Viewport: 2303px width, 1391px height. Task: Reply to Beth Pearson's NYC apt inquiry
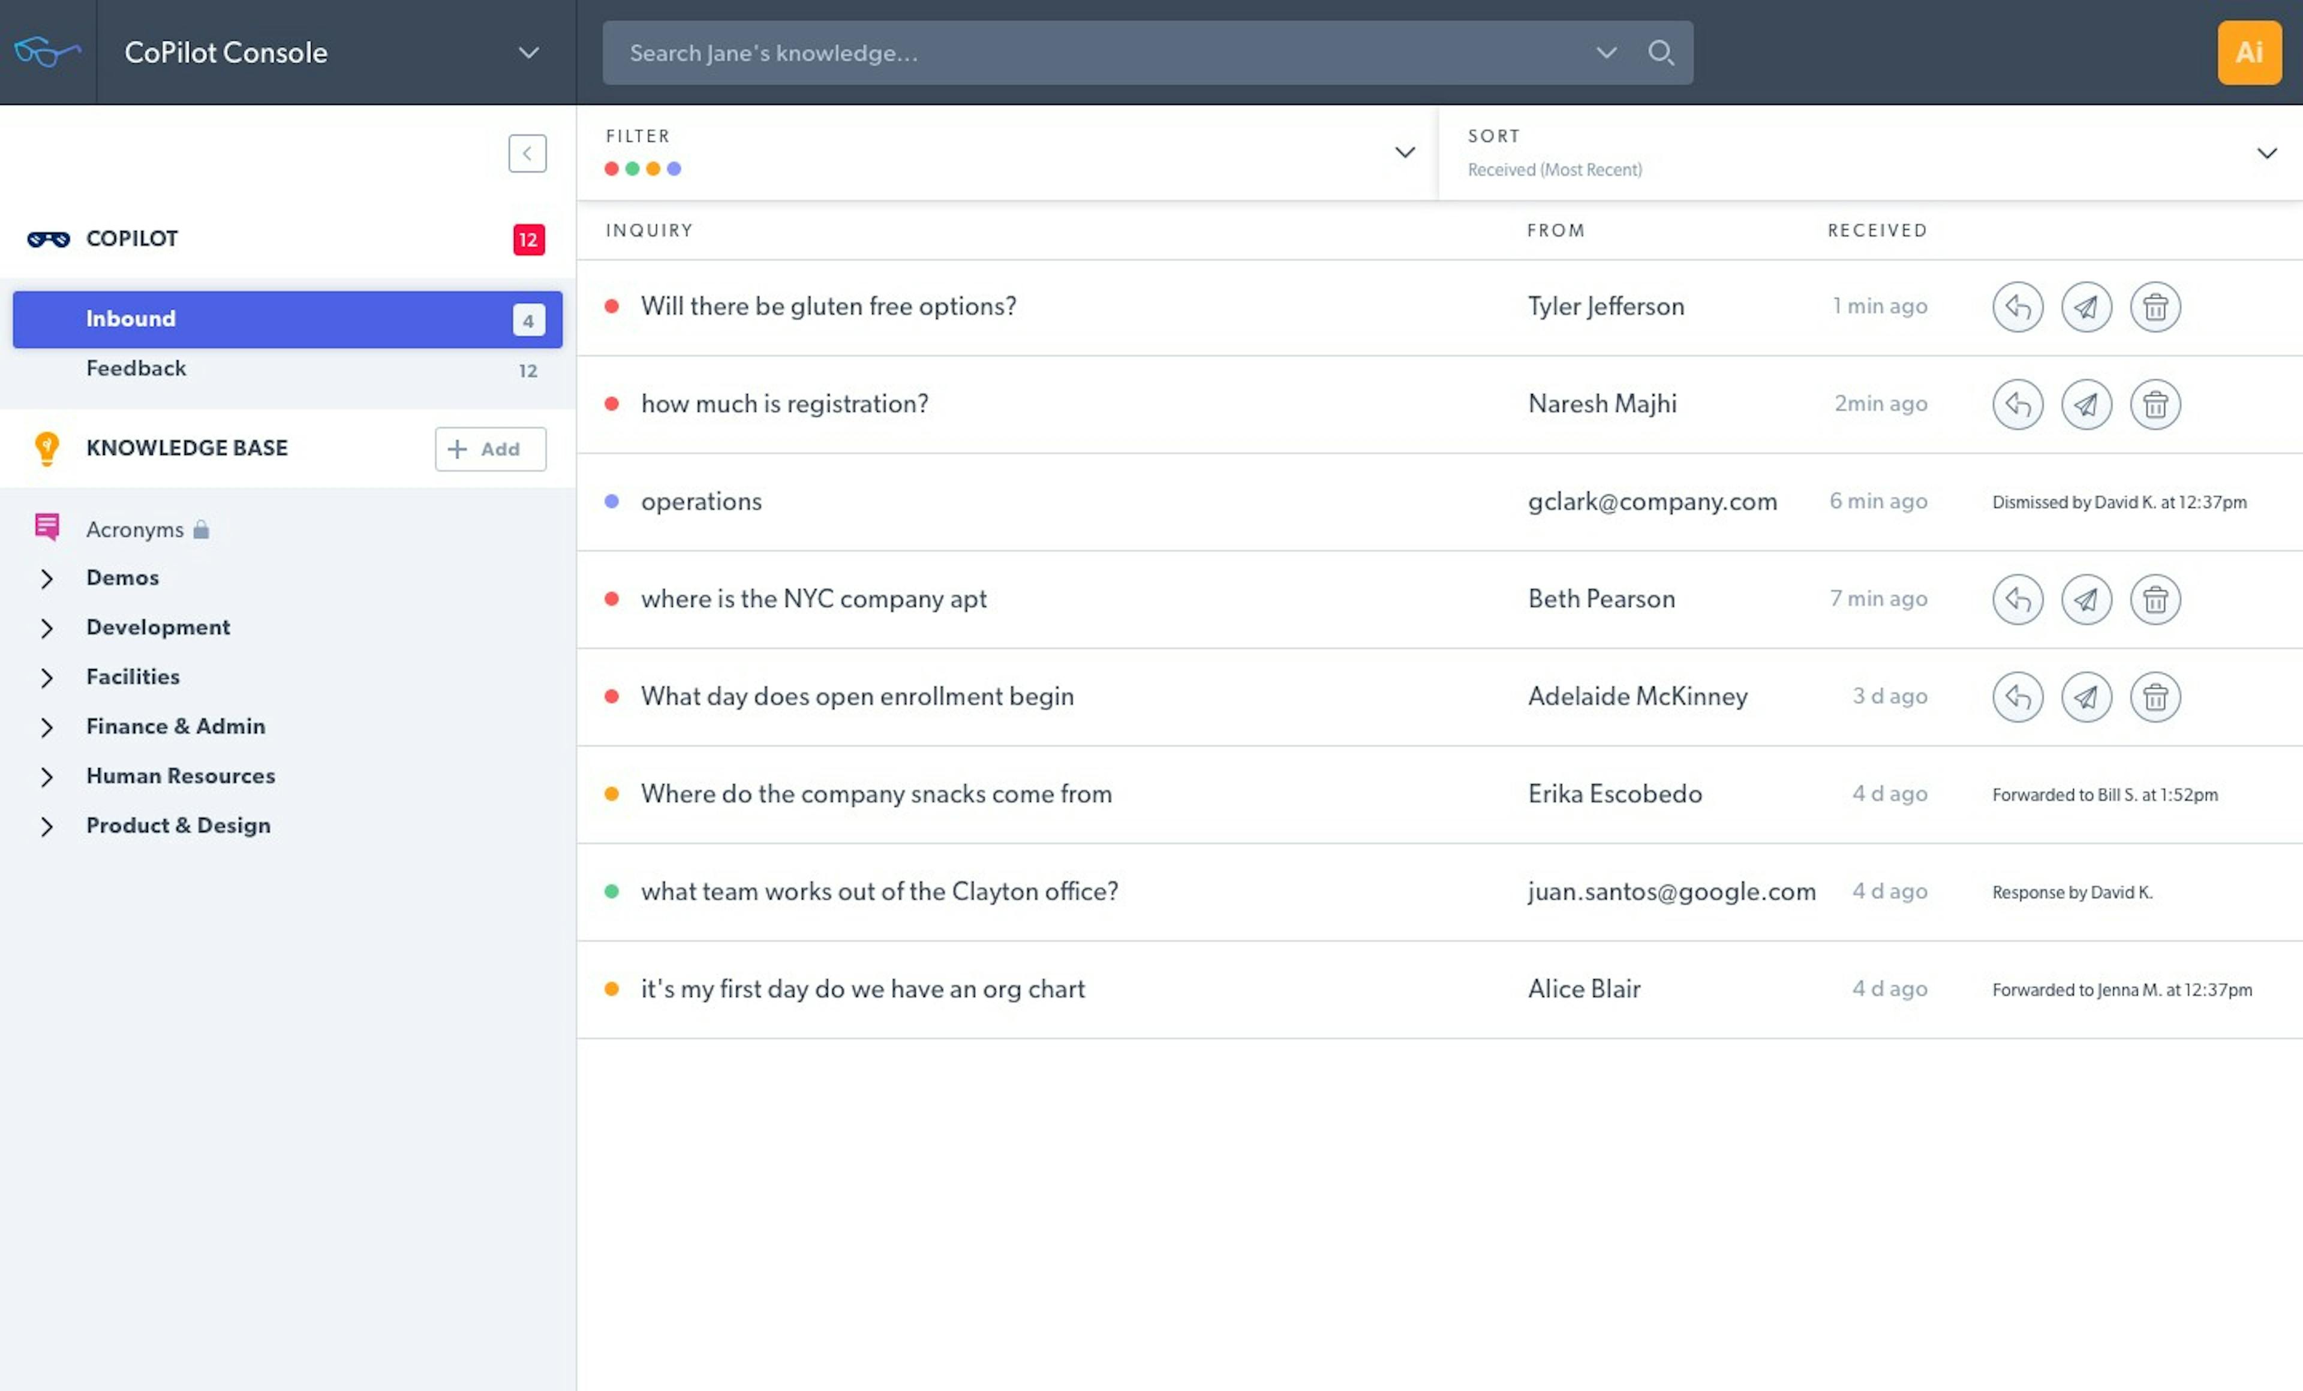2018,599
